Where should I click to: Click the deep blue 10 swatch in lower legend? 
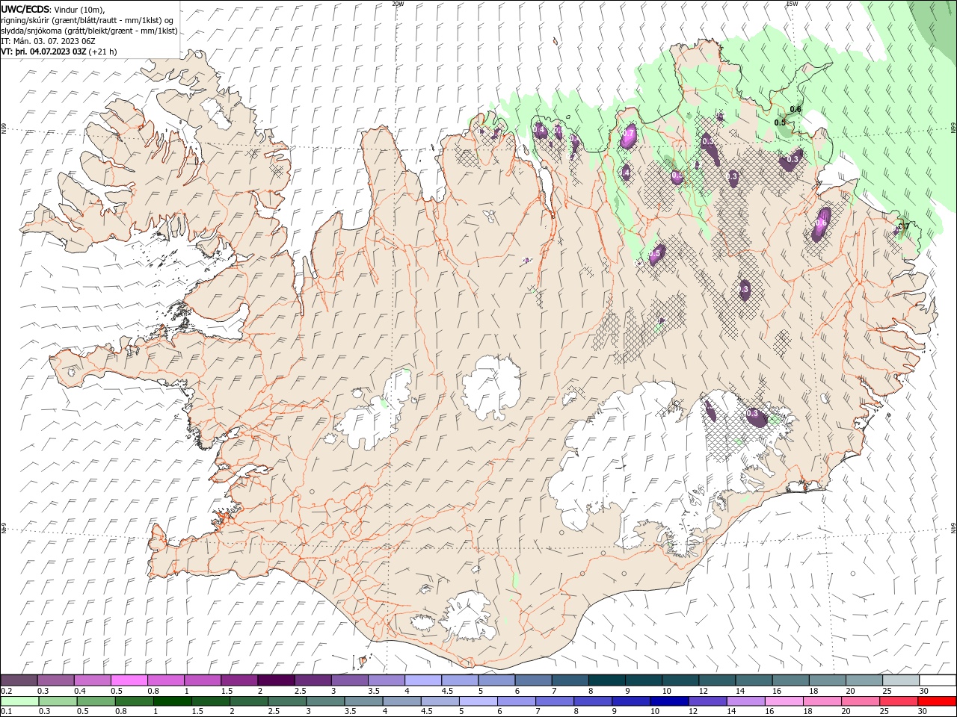click(x=670, y=701)
